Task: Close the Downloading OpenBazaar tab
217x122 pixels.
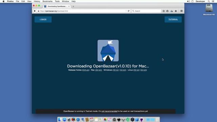Action: click(69, 6)
